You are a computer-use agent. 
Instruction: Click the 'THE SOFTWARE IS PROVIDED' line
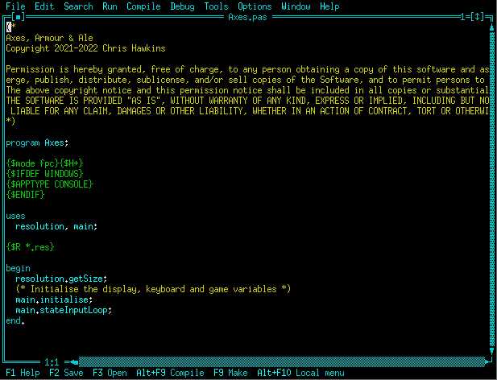tap(247, 101)
